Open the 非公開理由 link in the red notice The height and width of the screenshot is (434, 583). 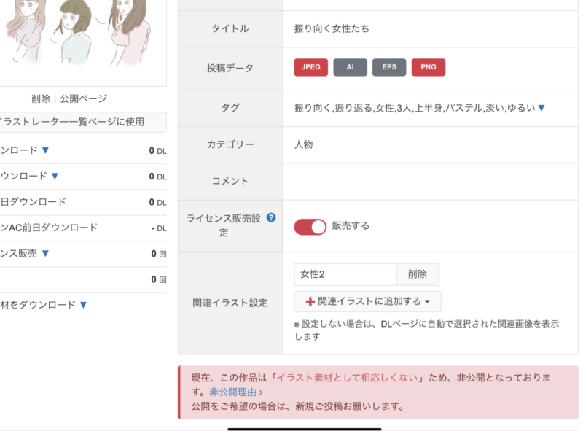pos(233,392)
